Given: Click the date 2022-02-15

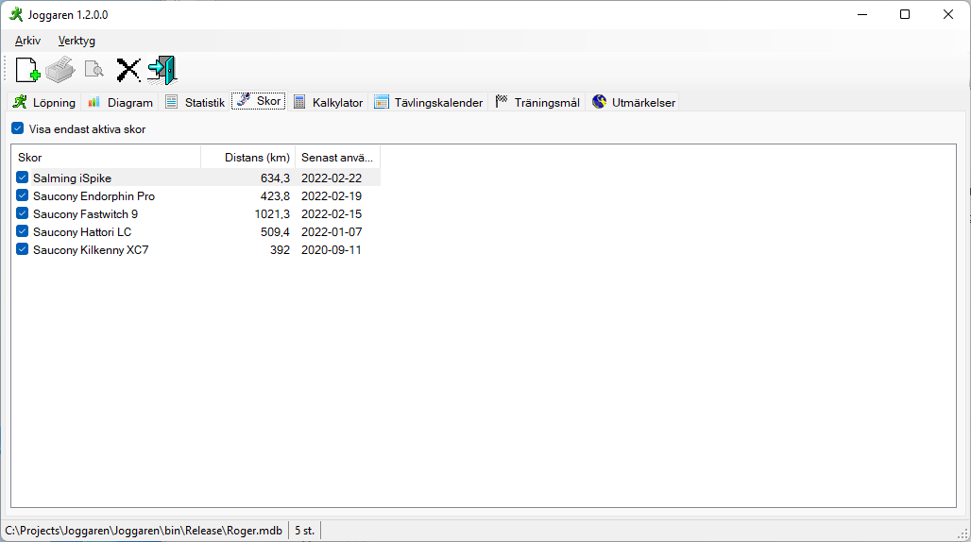Looking at the screenshot, I should click(332, 214).
